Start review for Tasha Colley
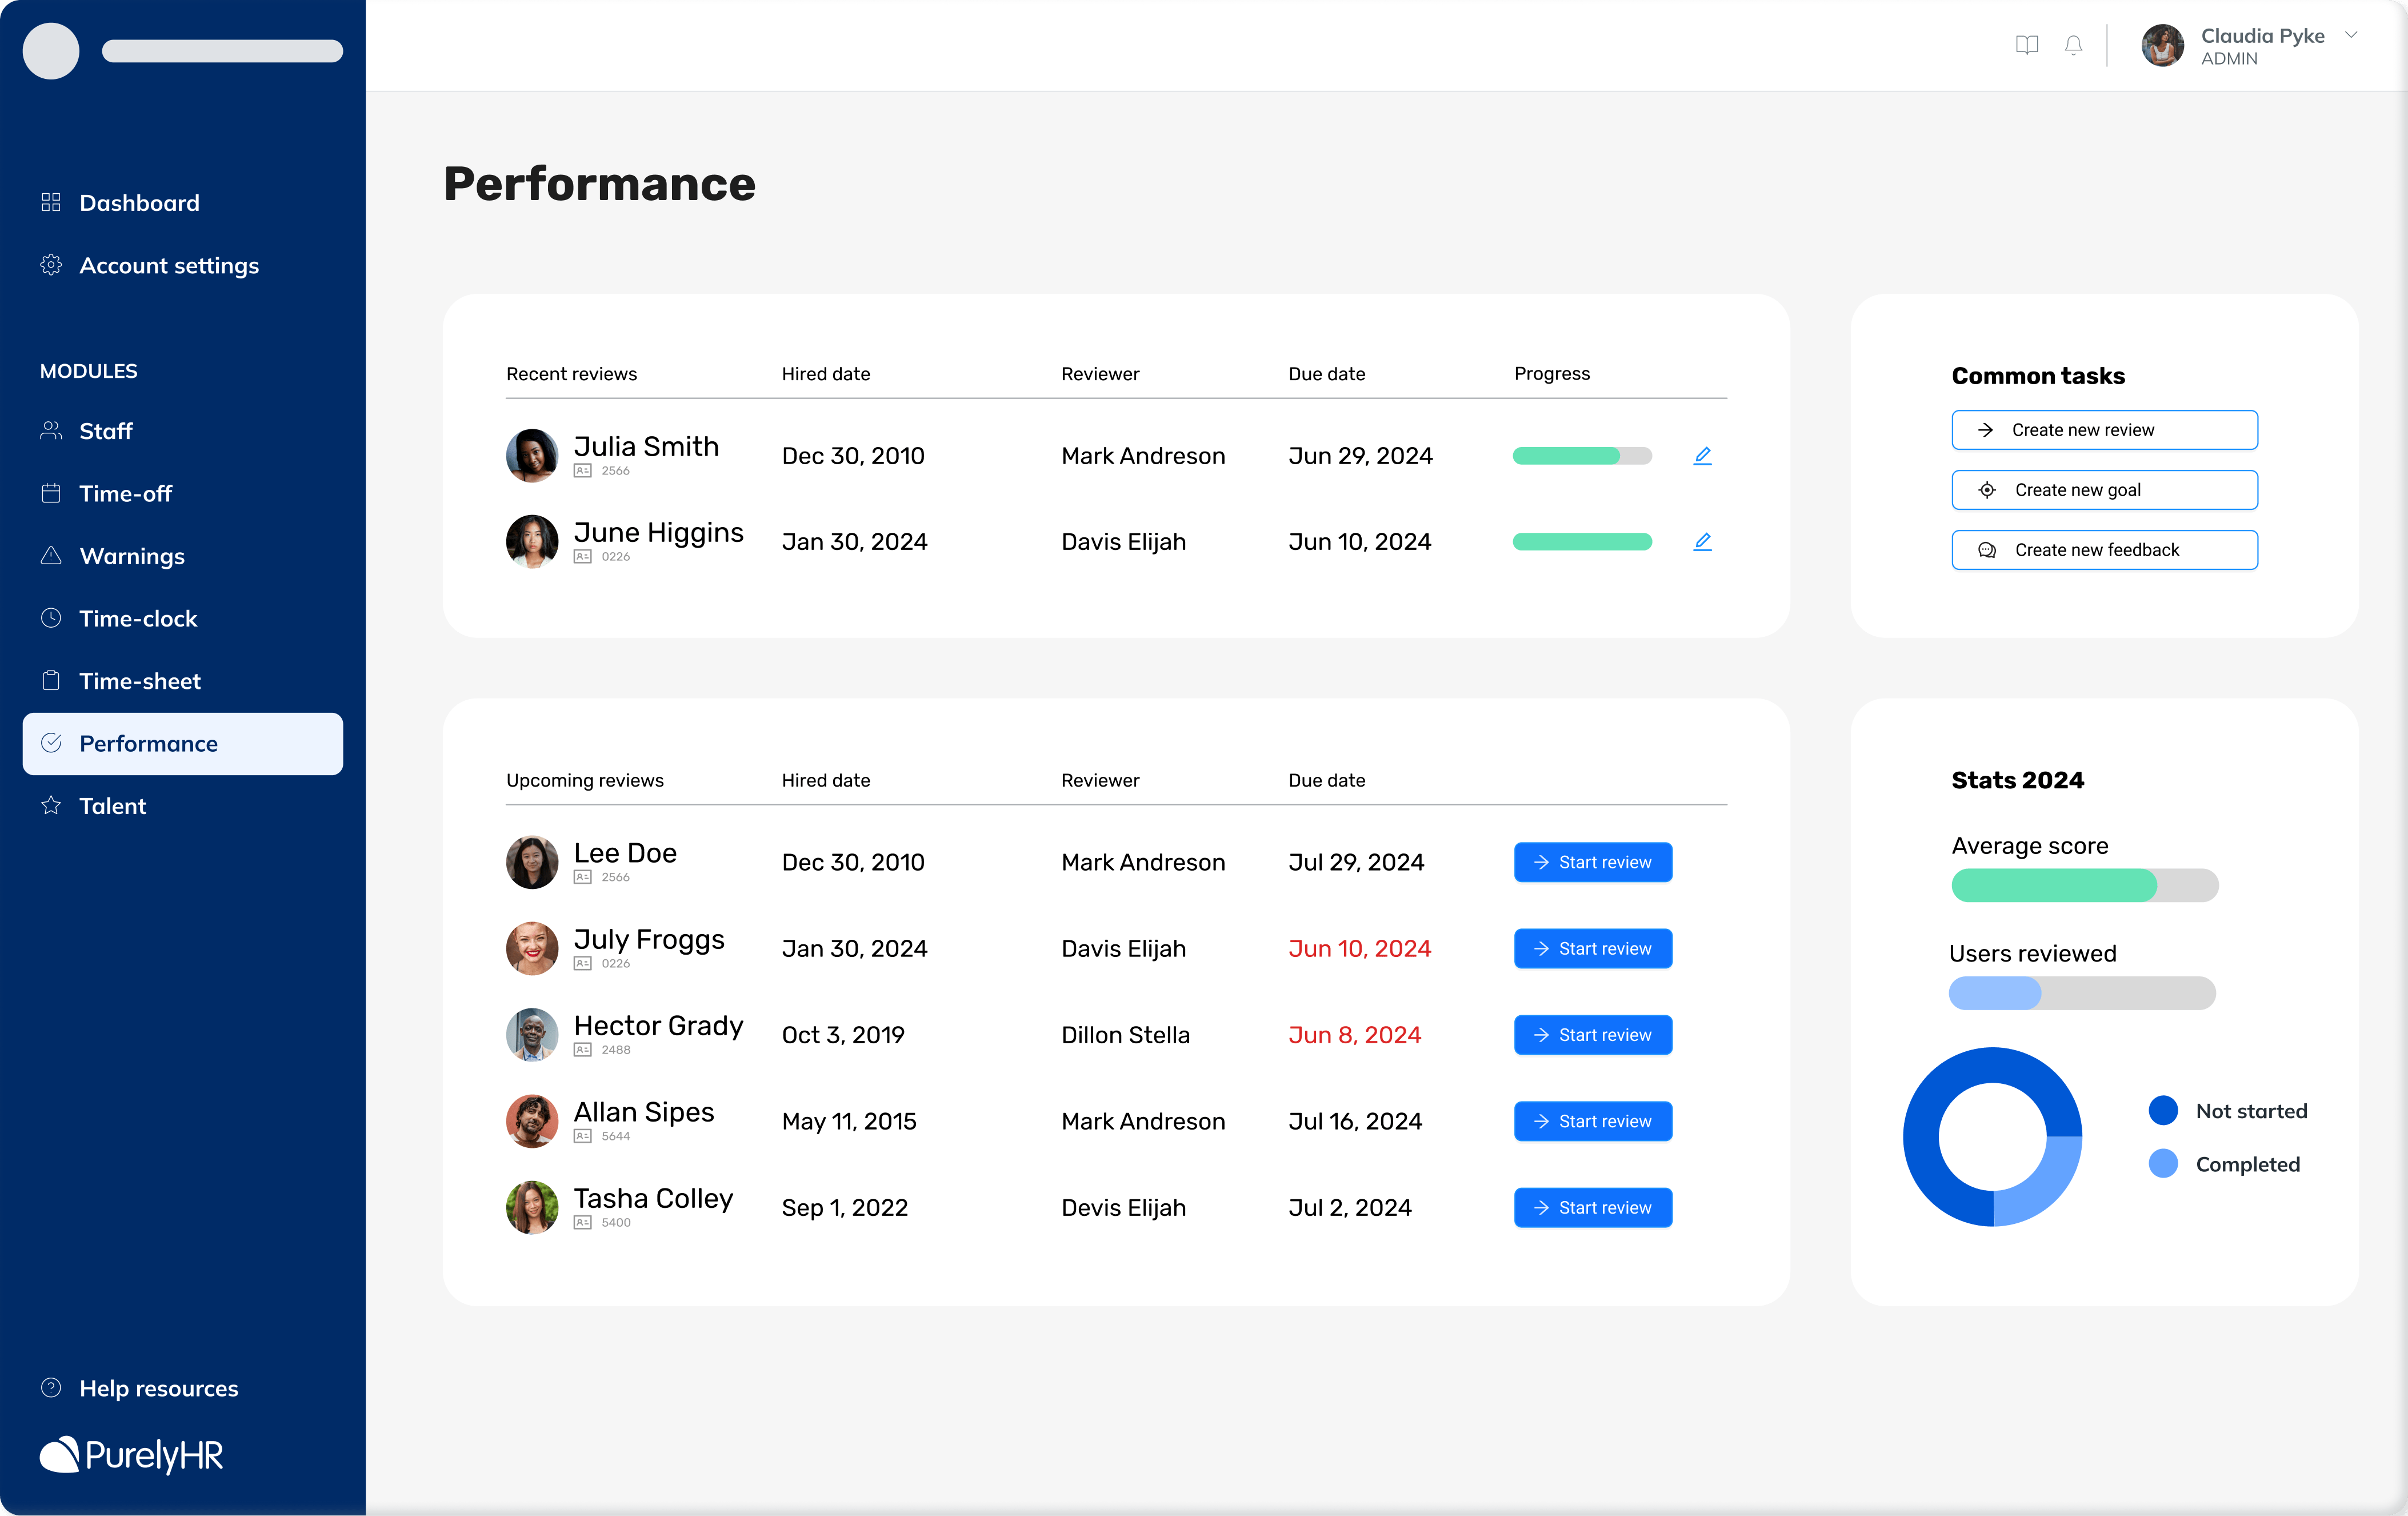This screenshot has height=1516, width=2408. (x=1593, y=1207)
